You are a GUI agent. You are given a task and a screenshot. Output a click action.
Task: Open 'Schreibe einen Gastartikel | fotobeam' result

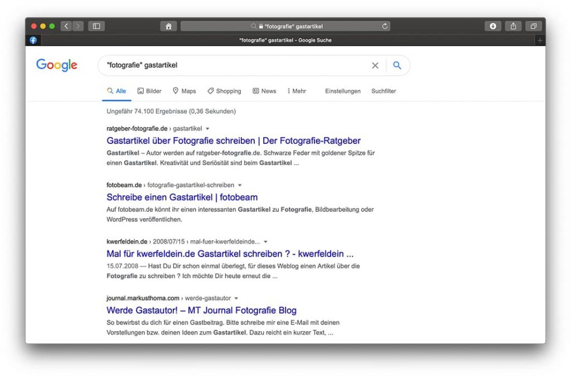pyautogui.click(x=182, y=197)
